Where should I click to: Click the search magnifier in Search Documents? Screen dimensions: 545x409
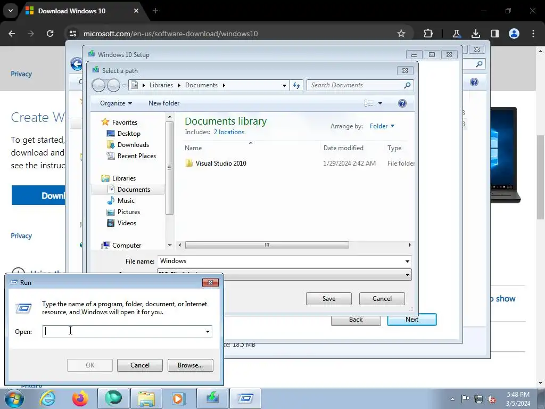[407, 85]
